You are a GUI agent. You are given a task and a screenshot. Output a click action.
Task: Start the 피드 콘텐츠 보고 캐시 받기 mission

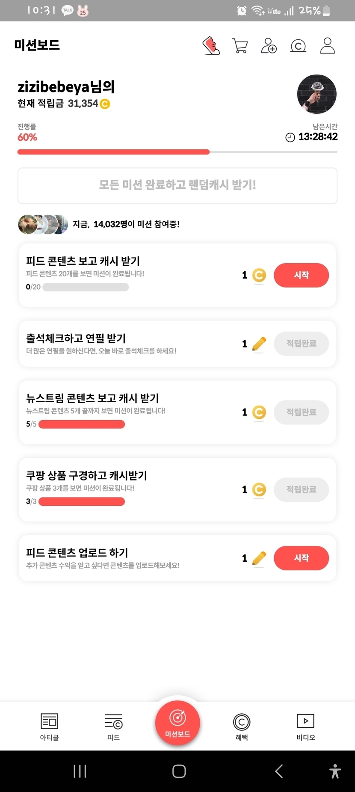coord(301,275)
